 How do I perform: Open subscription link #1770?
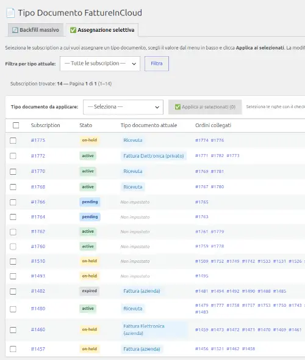38,171
